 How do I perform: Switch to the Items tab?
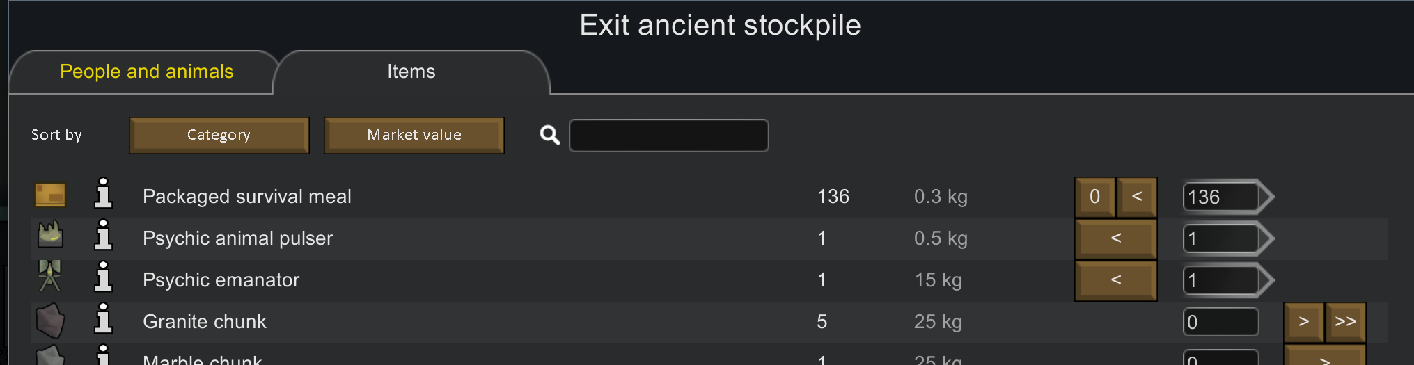pos(411,72)
